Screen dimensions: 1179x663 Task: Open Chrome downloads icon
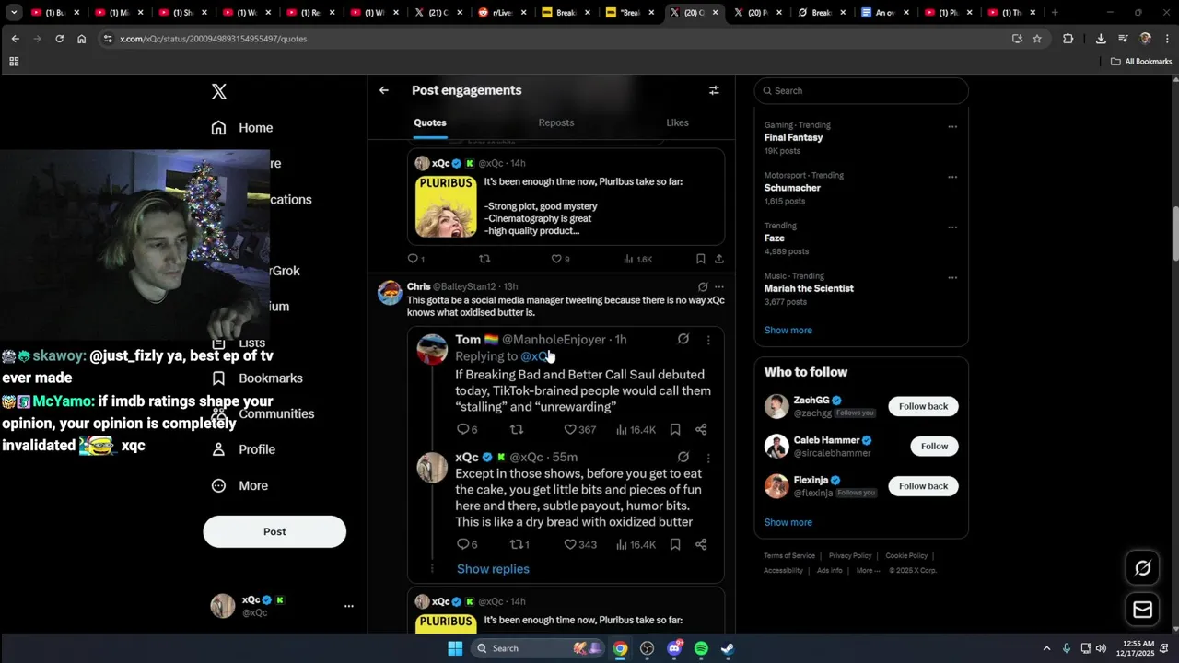coord(1101,39)
